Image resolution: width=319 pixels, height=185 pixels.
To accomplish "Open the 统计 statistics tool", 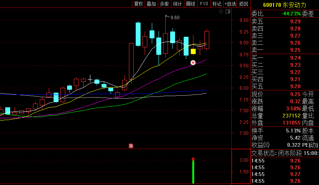I will click(x=177, y=4).
